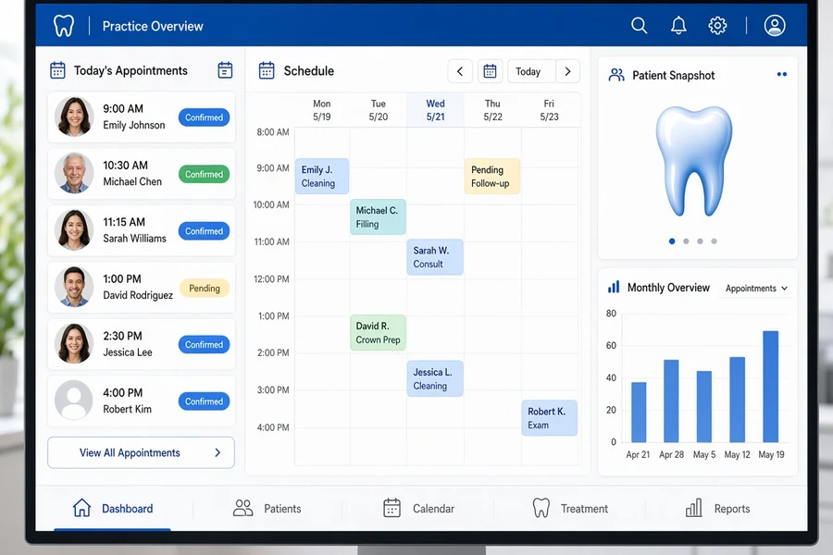
Task: Click the May 5 bar in chart
Action: coord(704,406)
